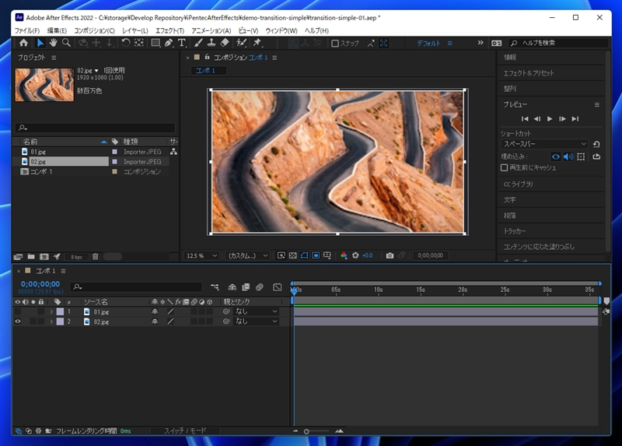This screenshot has width=622, height=446.
Task: Open the コンポジション(C) menu
Action: coord(94,30)
